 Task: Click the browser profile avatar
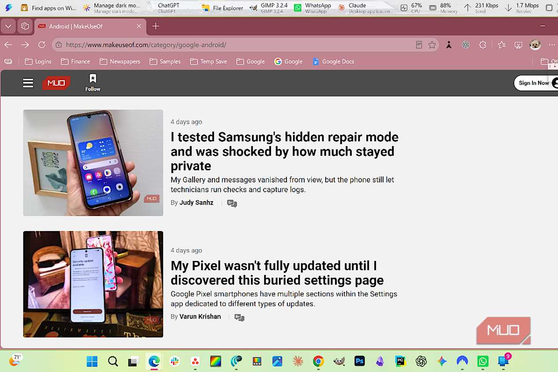(x=535, y=45)
